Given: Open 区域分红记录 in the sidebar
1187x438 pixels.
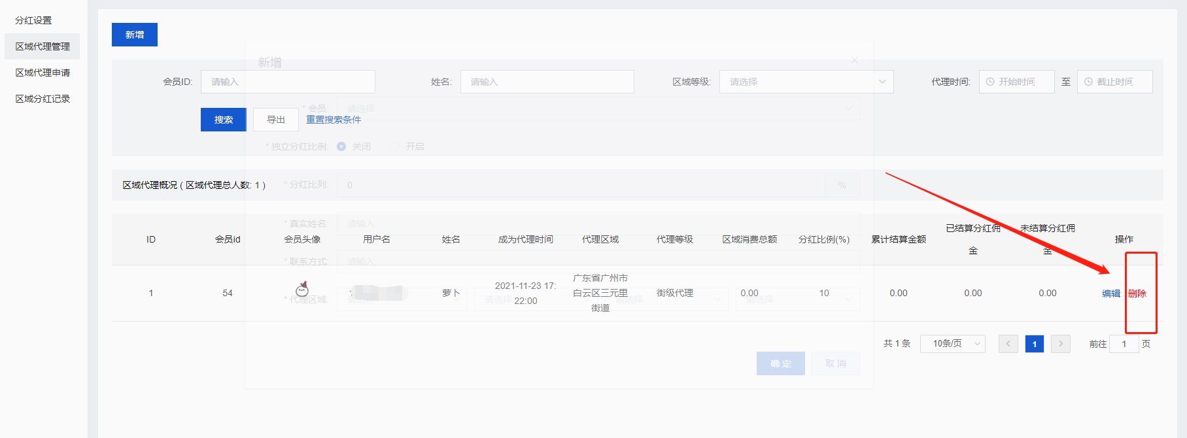Looking at the screenshot, I should (x=43, y=99).
